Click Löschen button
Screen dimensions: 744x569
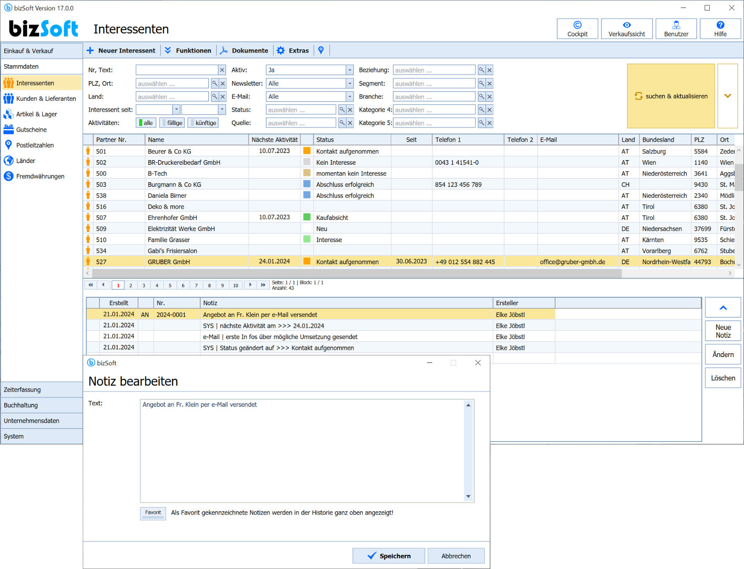pyautogui.click(x=723, y=378)
